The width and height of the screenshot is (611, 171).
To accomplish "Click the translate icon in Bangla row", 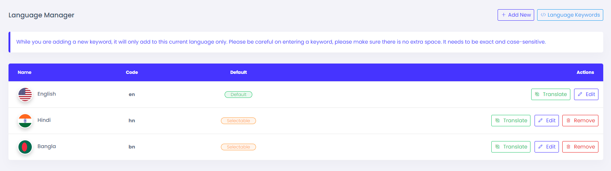I will point(498,147).
